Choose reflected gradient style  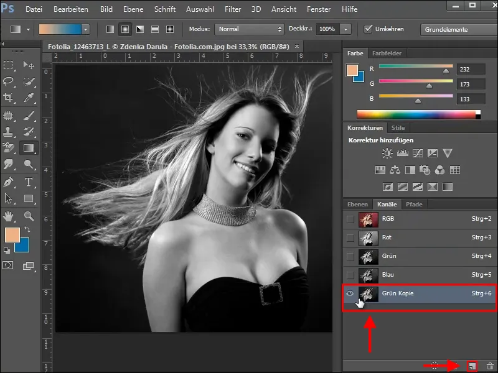(154, 29)
